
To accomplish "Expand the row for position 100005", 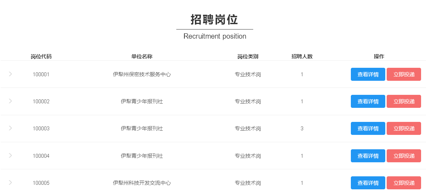I will coord(11,183).
